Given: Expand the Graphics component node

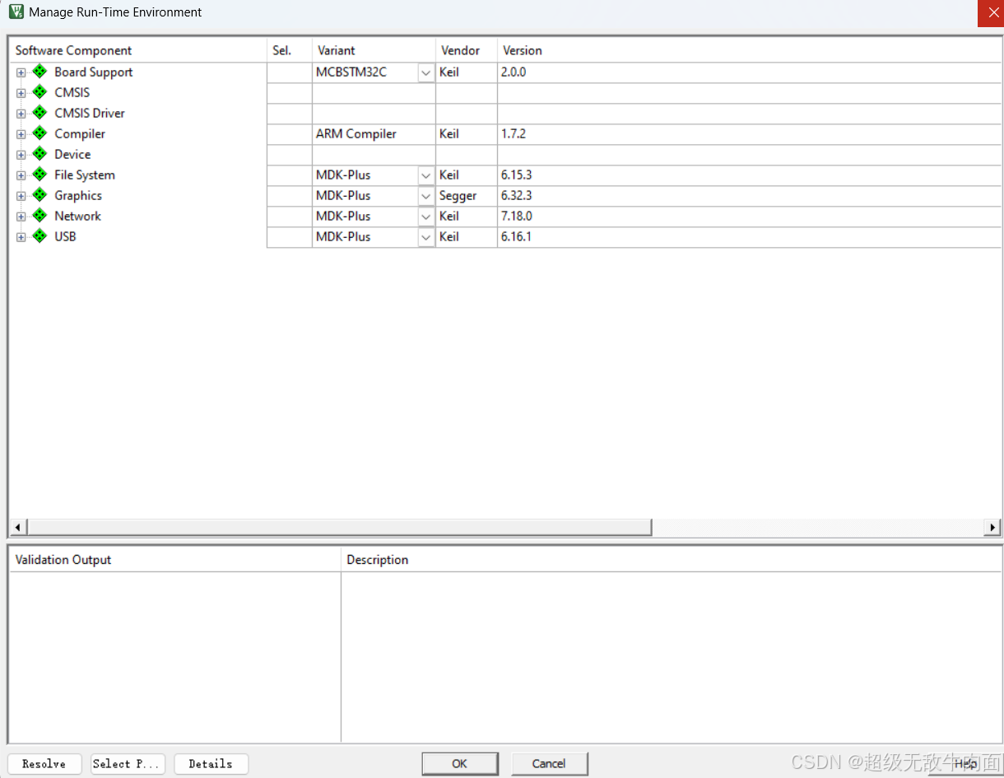Looking at the screenshot, I should pos(21,196).
